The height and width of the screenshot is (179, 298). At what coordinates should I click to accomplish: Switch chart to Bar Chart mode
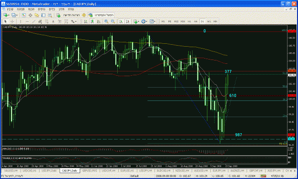pos(86,21)
